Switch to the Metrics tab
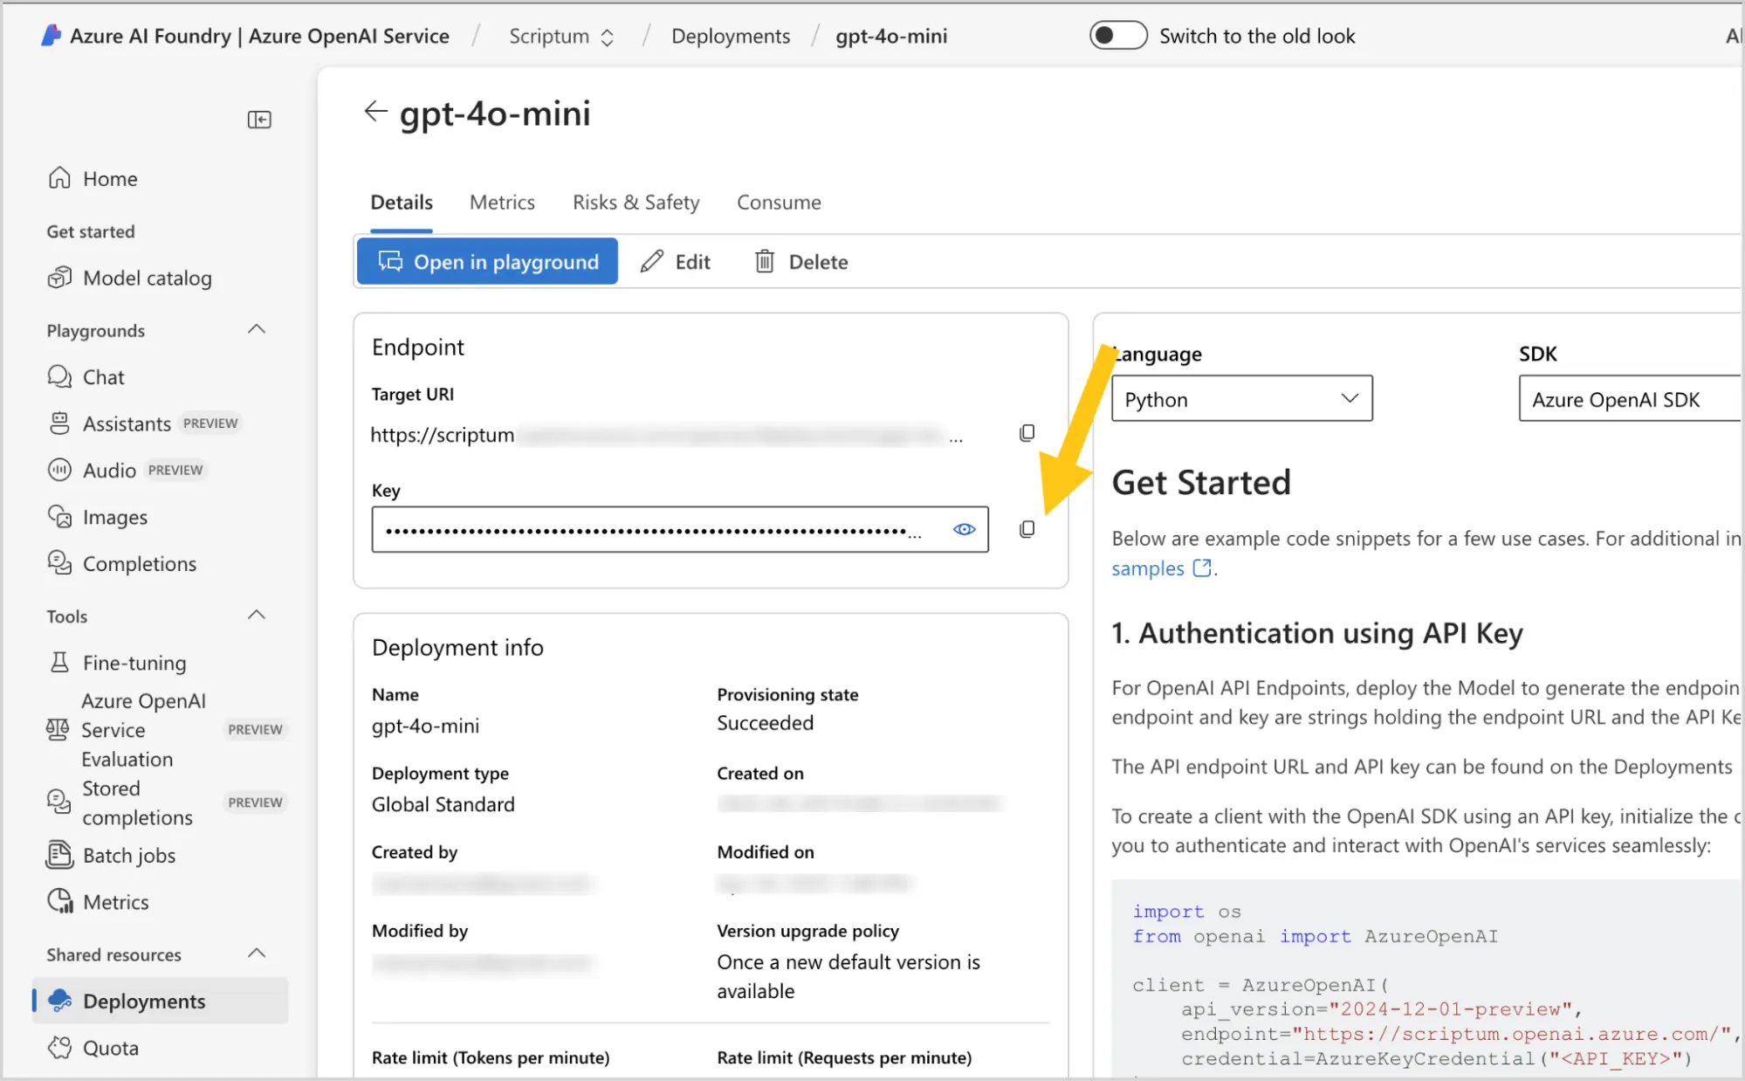Screen dimensions: 1745x1081 502,203
